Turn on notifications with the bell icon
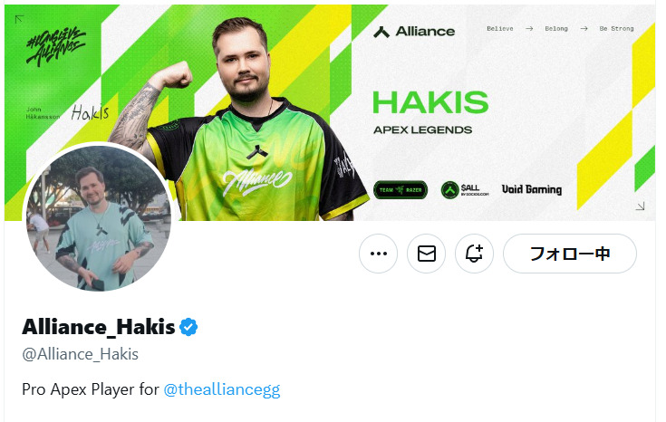Viewport: 666px width, 422px height. point(474,254)
